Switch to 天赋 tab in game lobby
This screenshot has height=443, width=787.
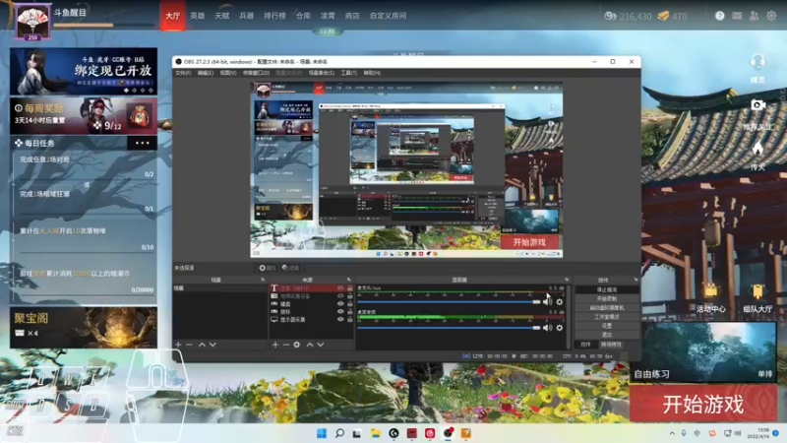222,16
